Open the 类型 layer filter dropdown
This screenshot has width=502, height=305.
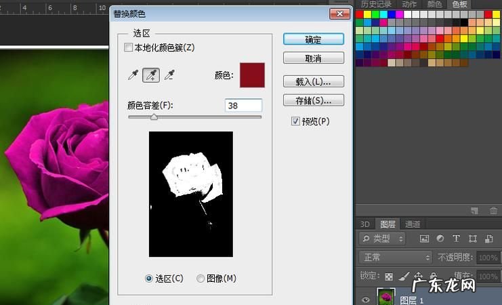click(x=382, y=239)
